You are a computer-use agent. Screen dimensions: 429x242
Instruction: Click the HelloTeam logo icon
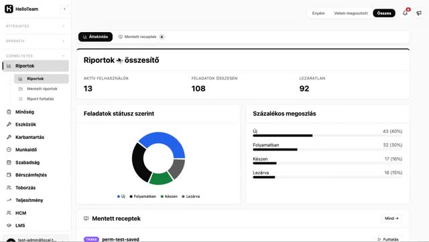(x=9, y=9)
